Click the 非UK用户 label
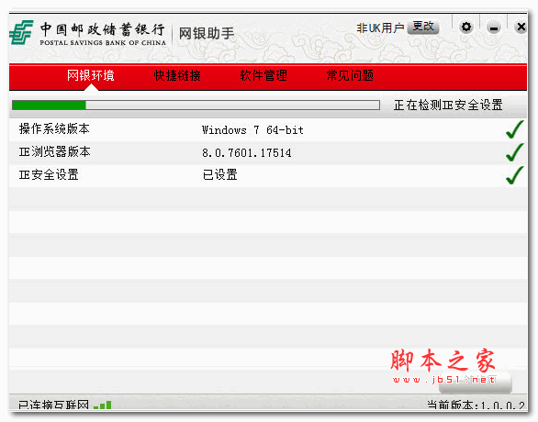Image resolution: width=538 pixels, height=422 pixels. [380, 28]
